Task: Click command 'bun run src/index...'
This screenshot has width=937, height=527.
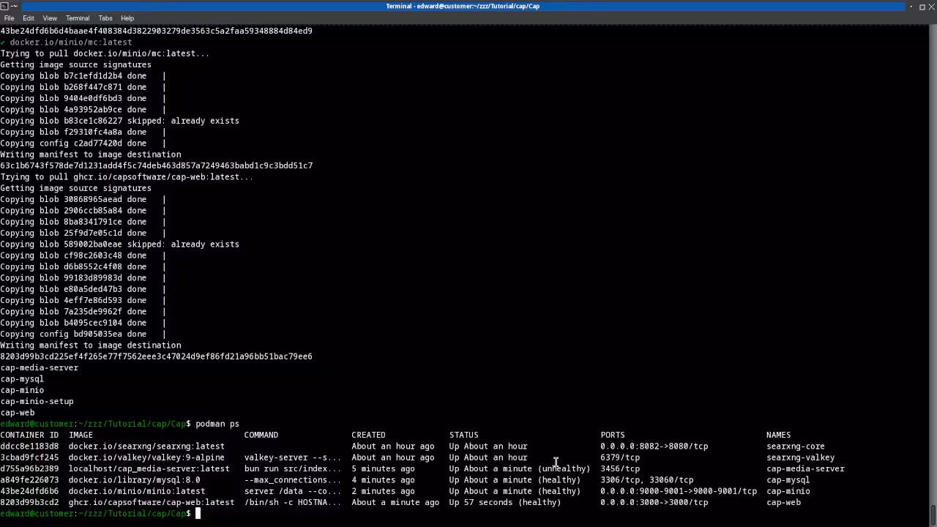Action: point(293,468)
